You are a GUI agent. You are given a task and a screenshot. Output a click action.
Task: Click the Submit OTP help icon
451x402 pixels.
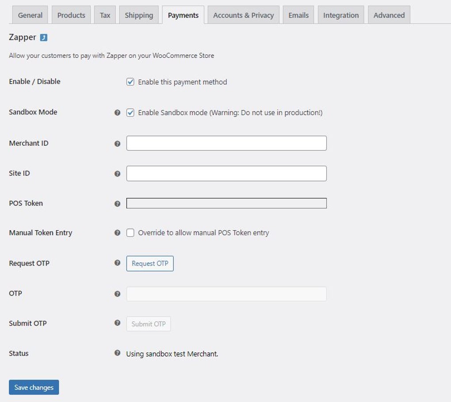coord(117,323)
